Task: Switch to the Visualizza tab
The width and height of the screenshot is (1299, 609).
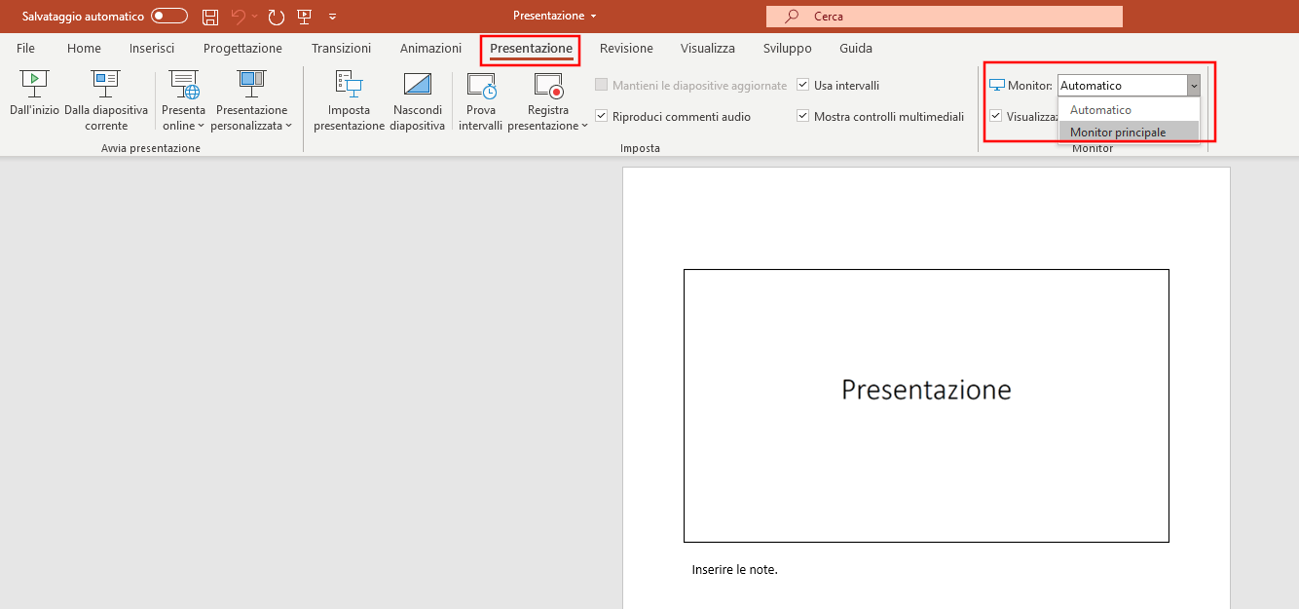Action: (708, 49)
